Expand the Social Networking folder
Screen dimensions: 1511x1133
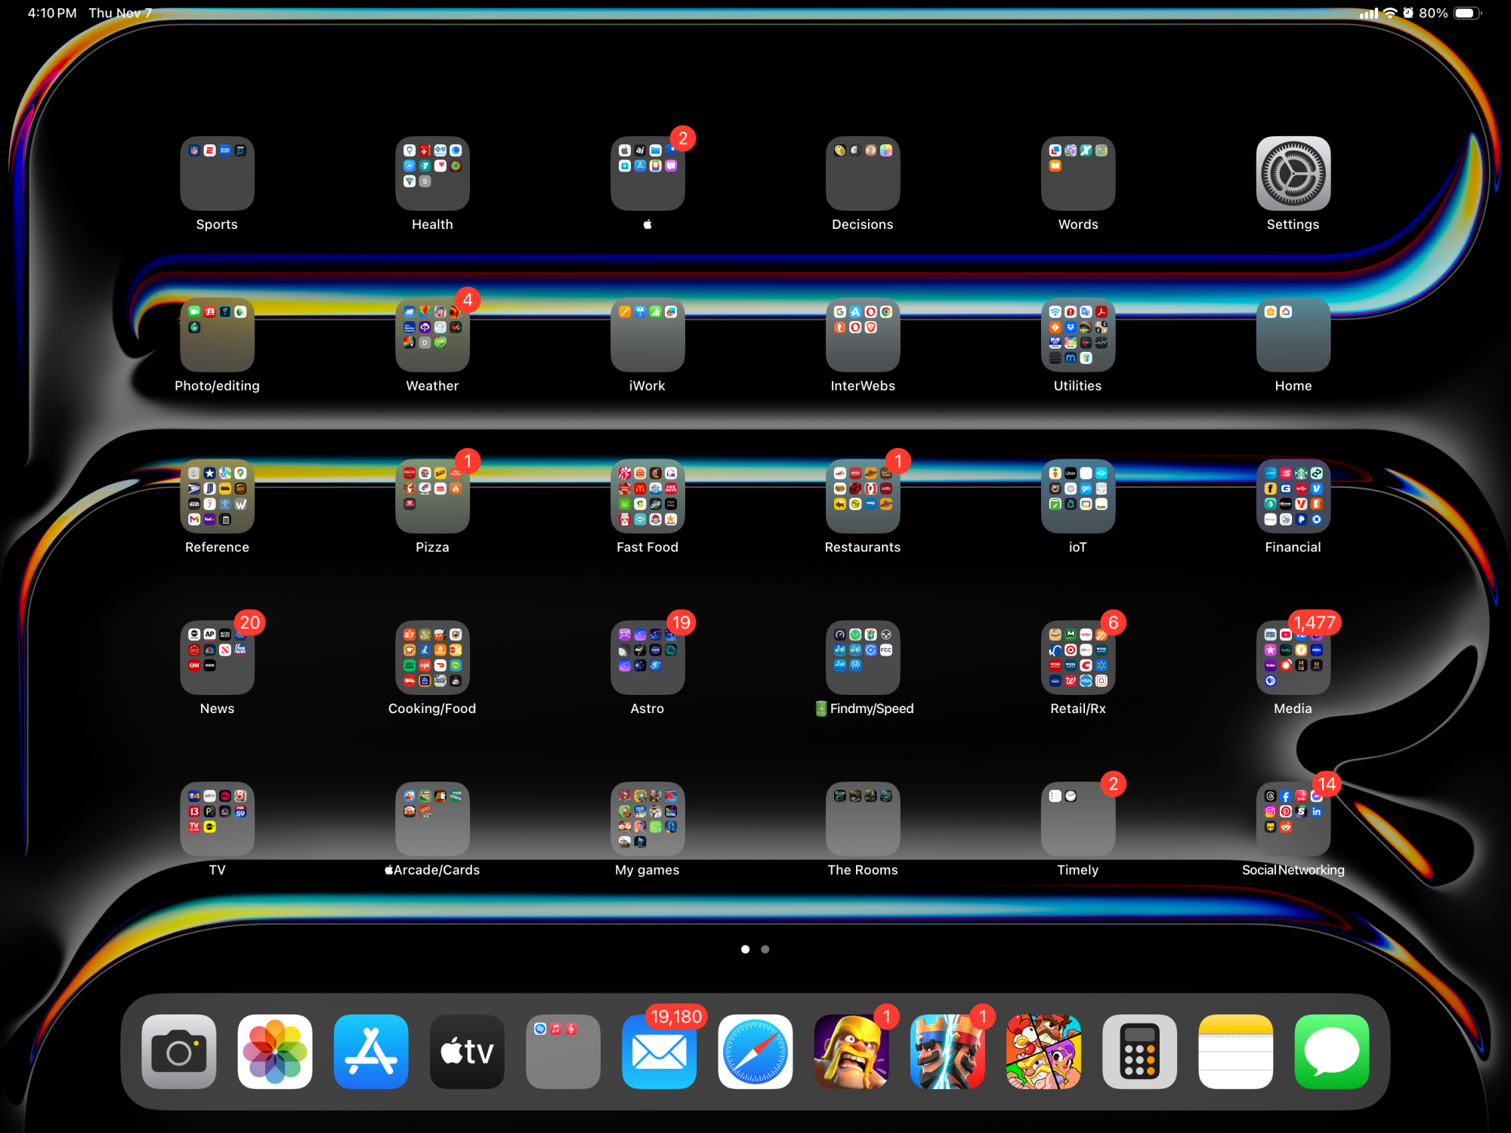pos(1293,819)
